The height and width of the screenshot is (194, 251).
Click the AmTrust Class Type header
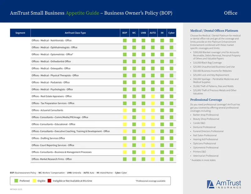point(75,33)
